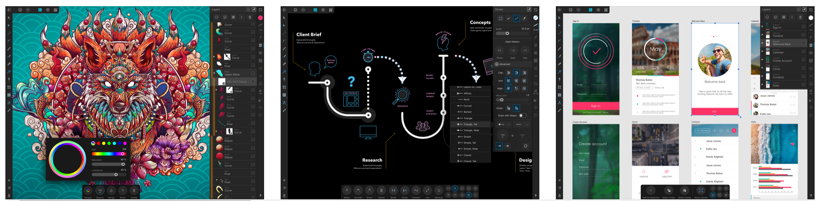The image size is (815, 201).
Task: Expand the Timeline artboard layer
Action: click(763, 35)
